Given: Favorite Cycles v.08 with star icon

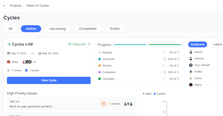Looking at the screenshot, I should 89,44.
